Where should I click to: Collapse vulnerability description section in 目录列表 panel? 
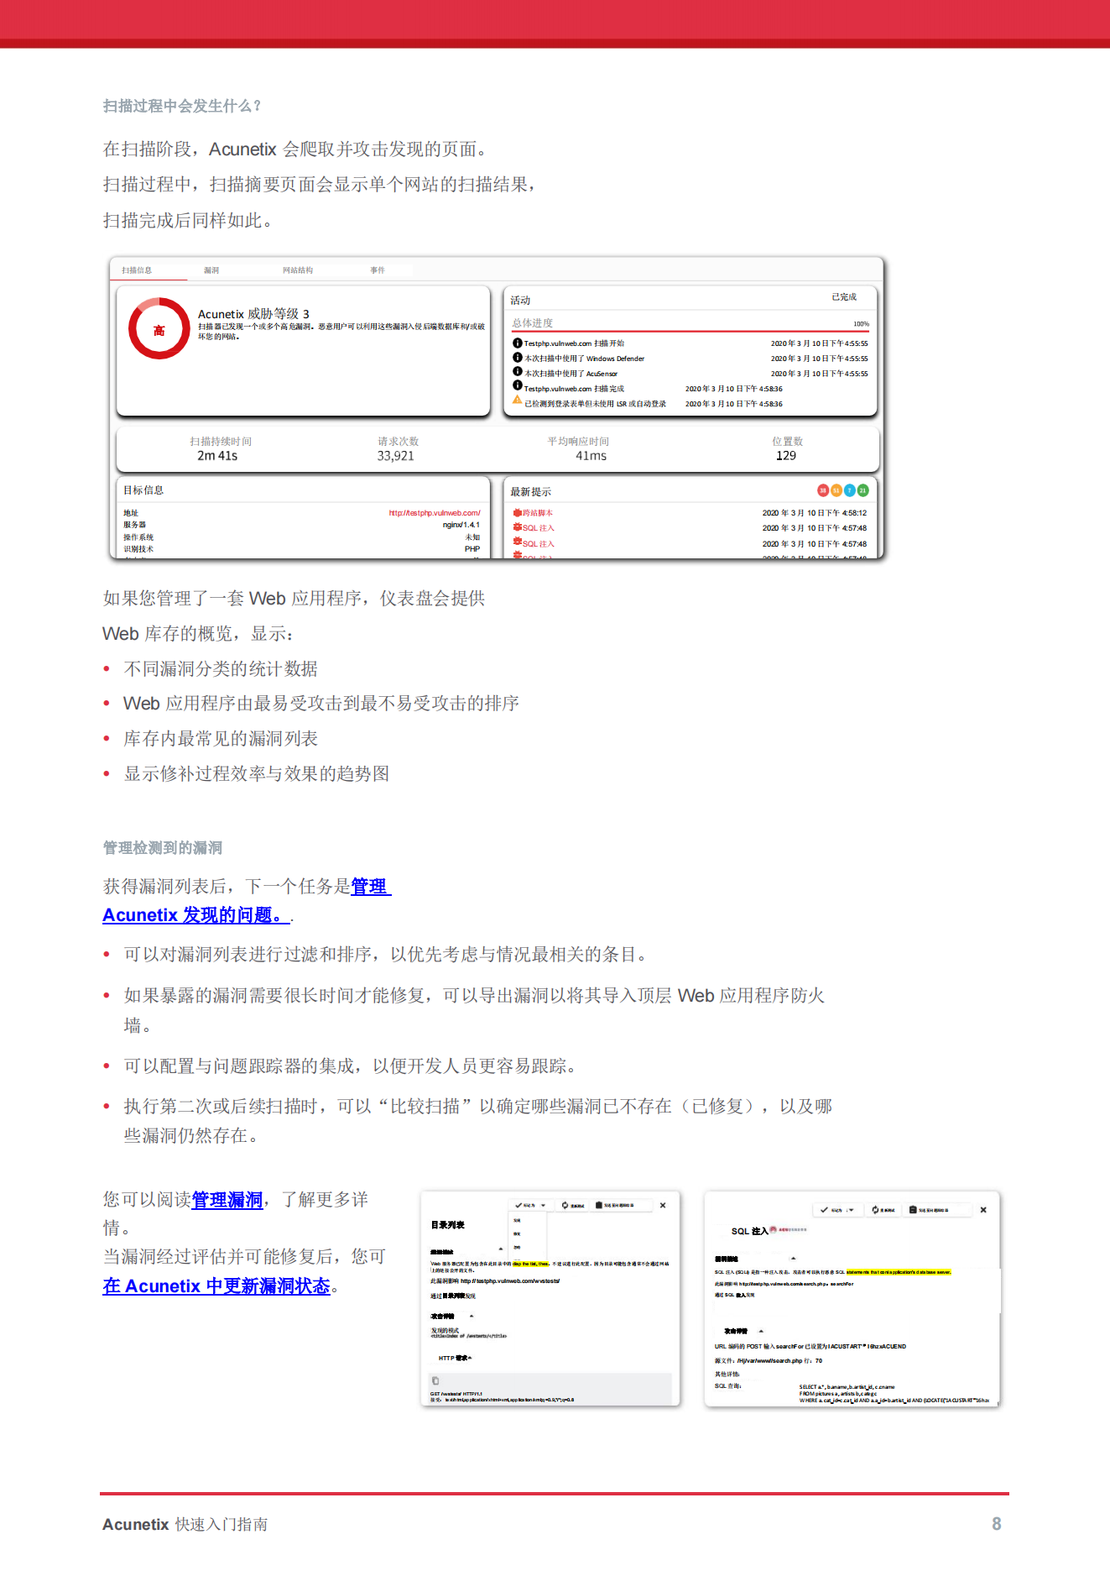tap(501, 1249)
